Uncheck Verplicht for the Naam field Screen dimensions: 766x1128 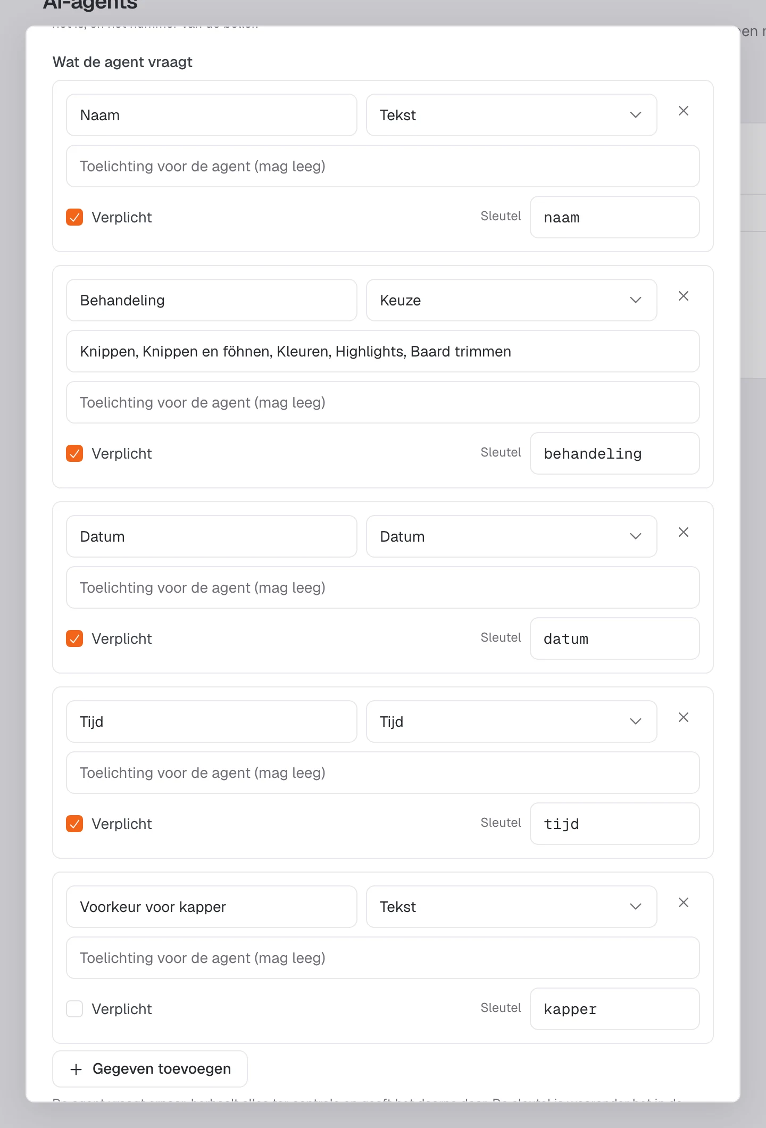(x=74, y=217)
